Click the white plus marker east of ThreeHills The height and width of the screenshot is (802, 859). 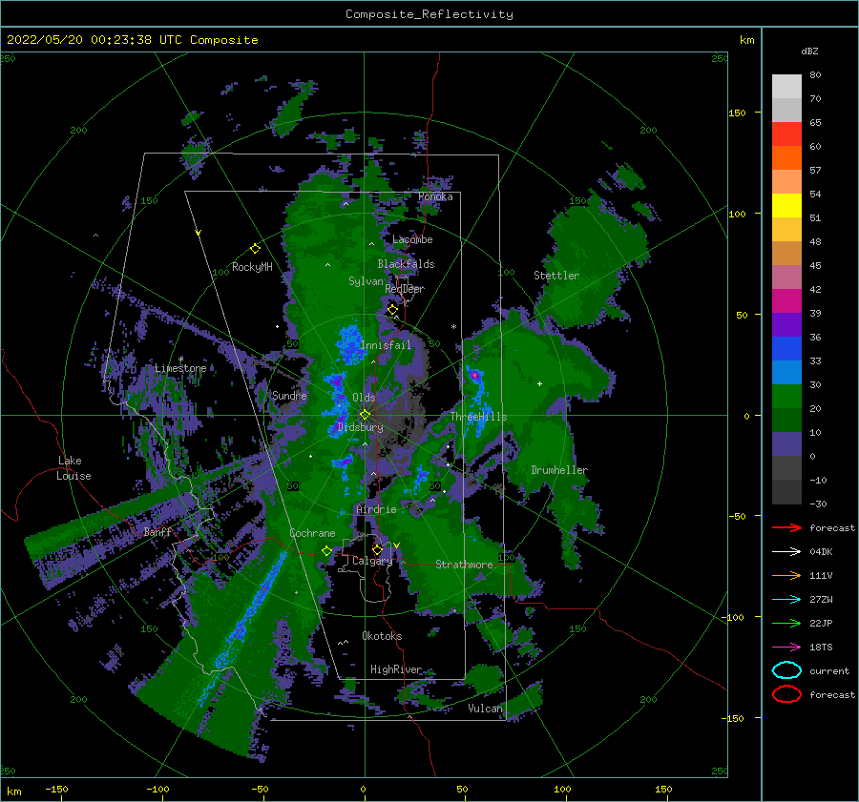click(539, 383)
